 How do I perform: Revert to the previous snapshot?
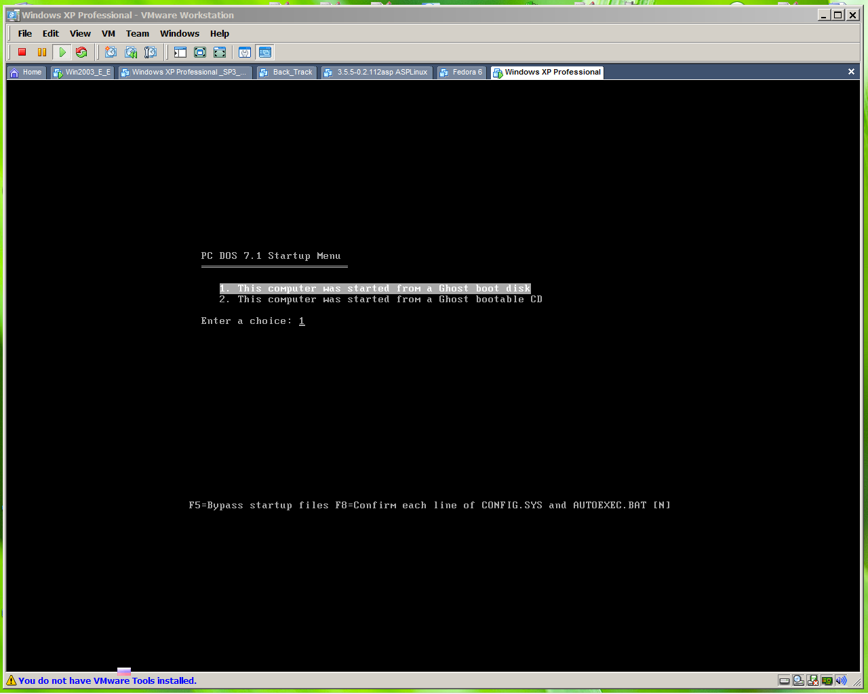pos(131,52)
